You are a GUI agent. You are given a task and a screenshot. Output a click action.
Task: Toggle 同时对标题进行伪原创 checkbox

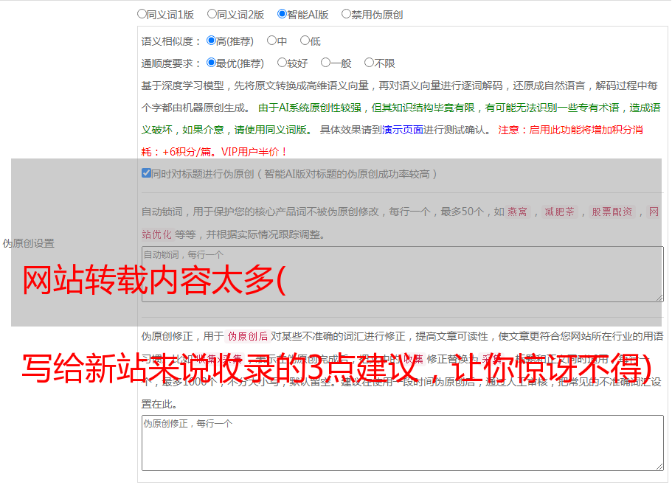146,173
